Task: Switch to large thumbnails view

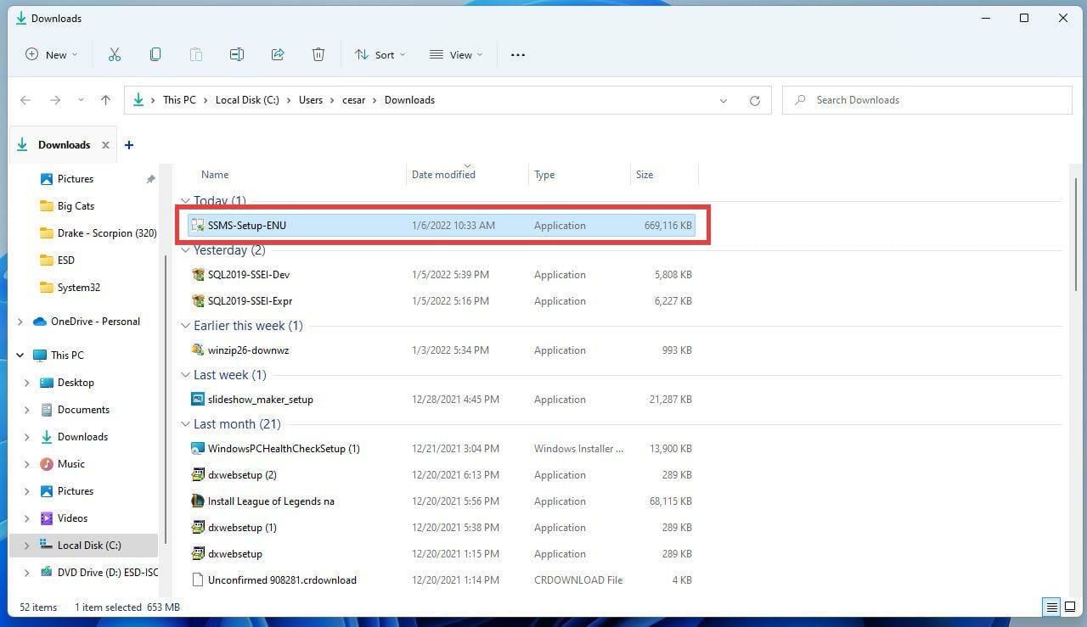Action: click(x=1071, y=607)
